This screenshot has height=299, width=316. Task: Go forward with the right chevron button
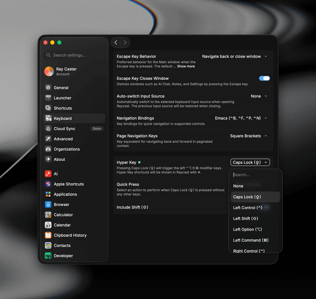tap(125, 42)
